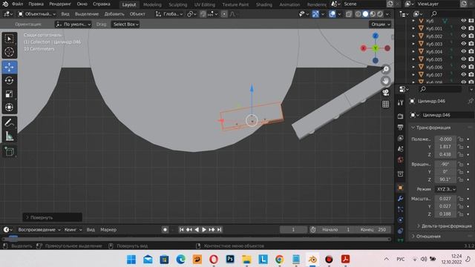Click the pan view hand gizmo
475x267 pixels.
385,81
